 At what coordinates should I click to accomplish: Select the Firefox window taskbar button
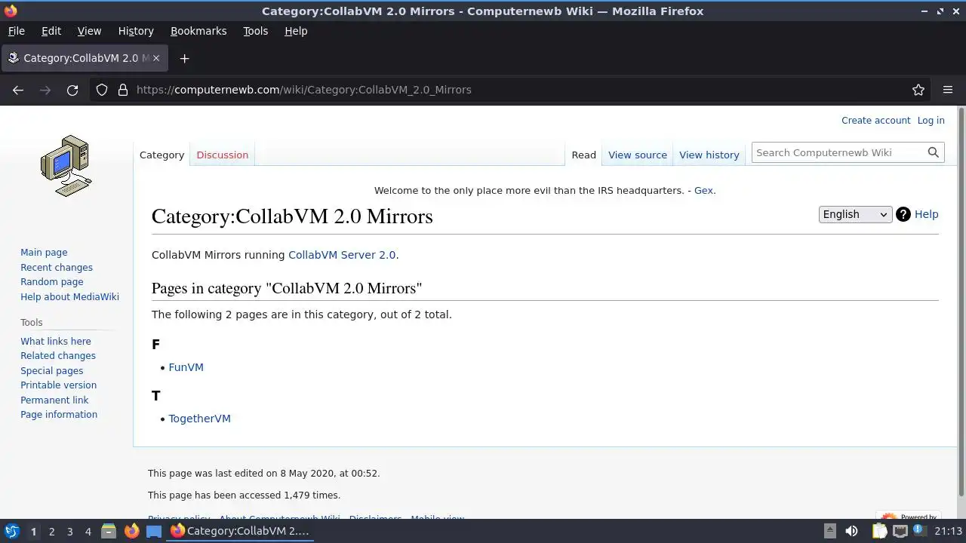click(241, 531)
